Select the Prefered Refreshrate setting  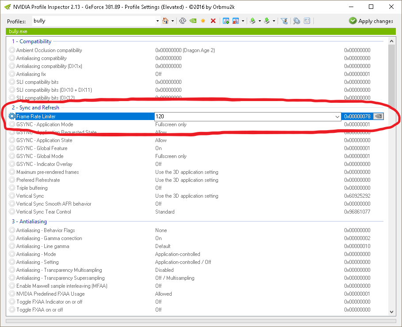pyautogui.click(x=196, y=180)
